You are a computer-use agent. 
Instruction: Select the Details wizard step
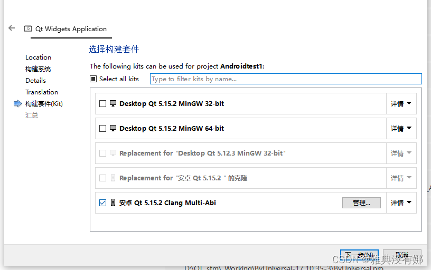point(35,80)
